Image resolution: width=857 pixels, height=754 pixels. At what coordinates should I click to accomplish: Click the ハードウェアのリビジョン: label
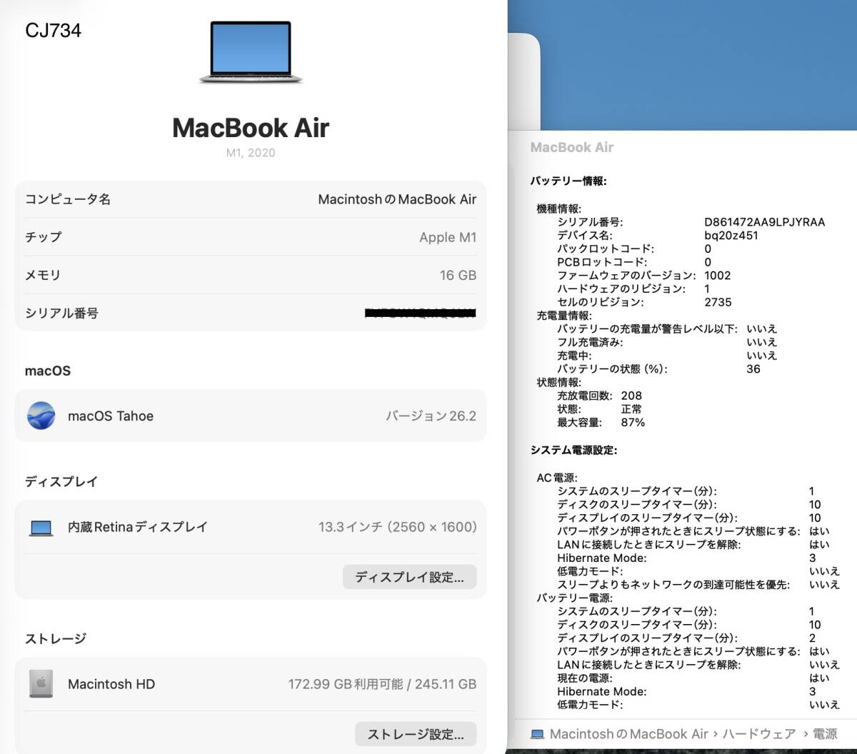(x=621, y=288)
